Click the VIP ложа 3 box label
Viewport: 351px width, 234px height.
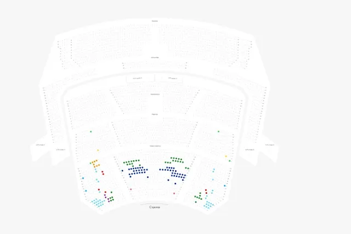[137, 79]
